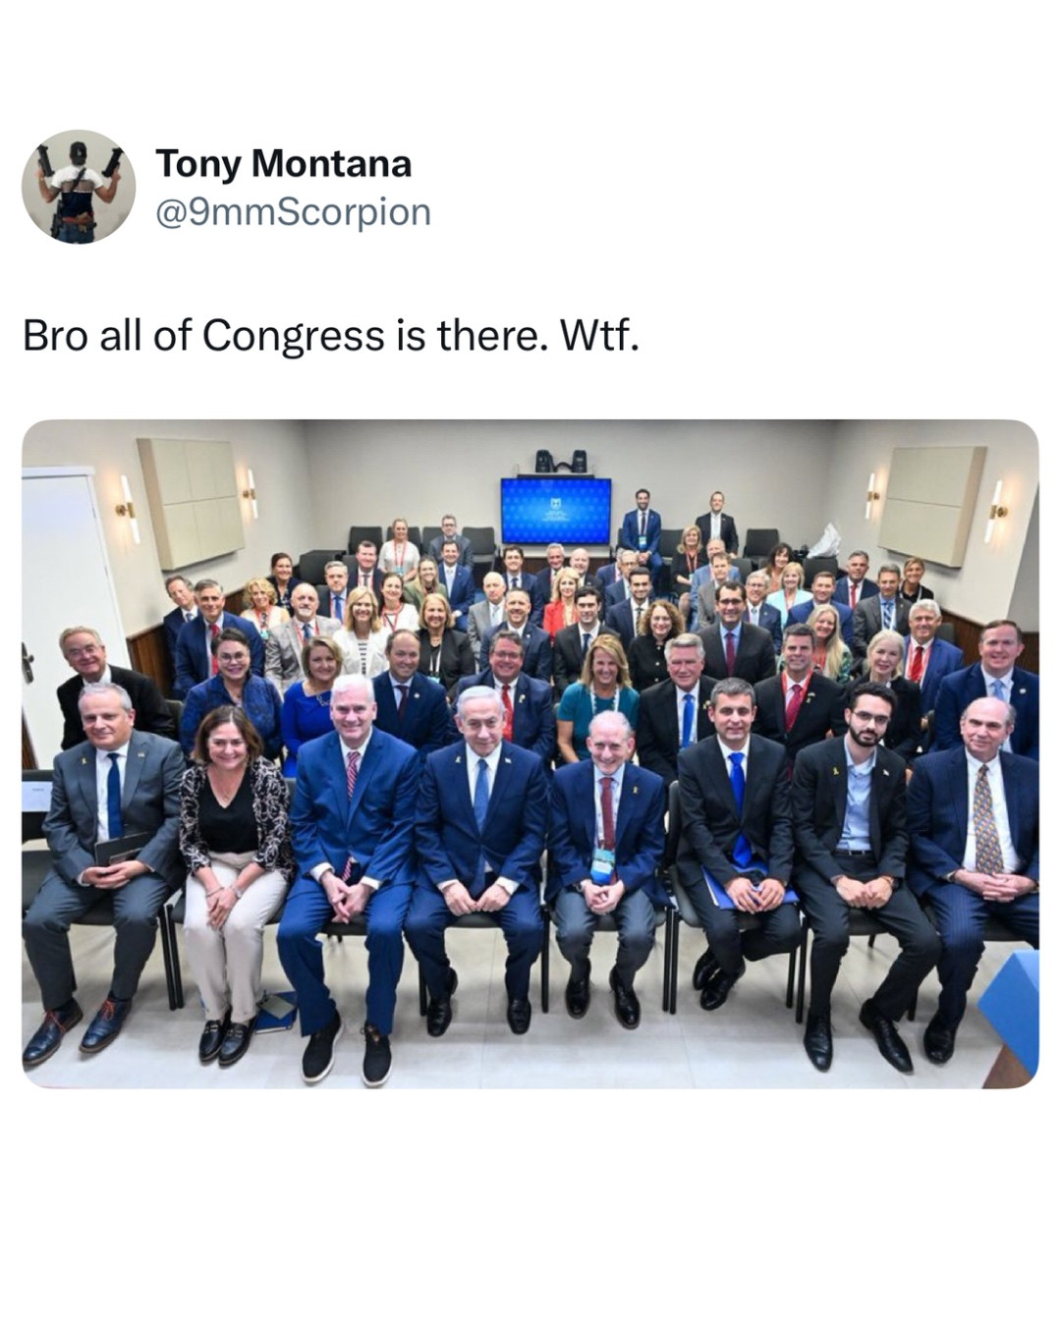This screenshot has width=1061, height=1326.
Task: Click the blue lanyard badge on front-row man
Action: point(602,864)
